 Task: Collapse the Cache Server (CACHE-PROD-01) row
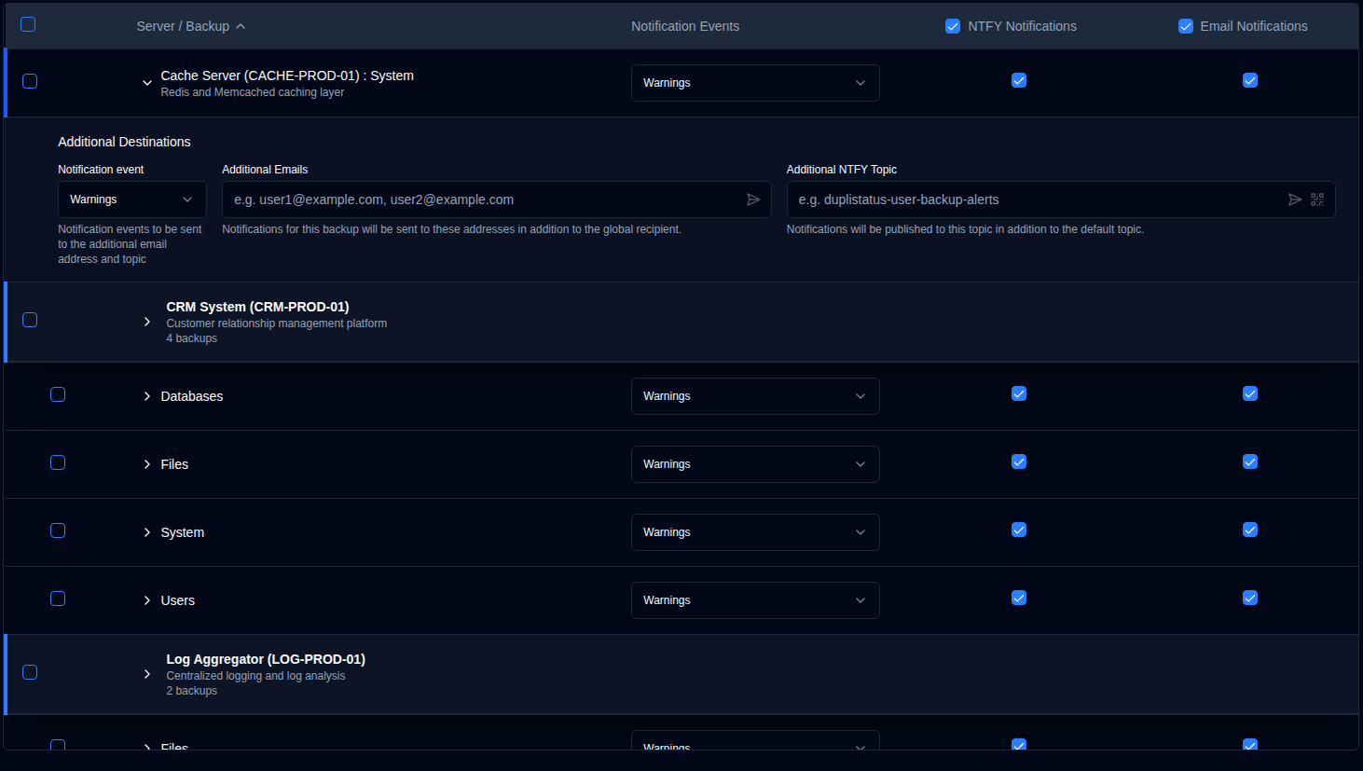coord(147,82)
